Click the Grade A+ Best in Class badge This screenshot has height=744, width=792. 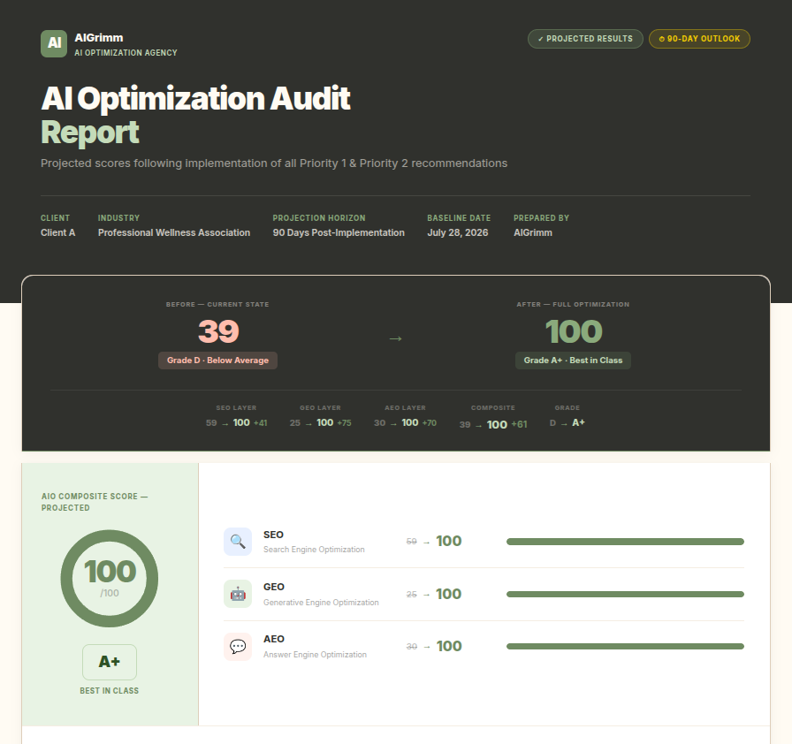574,361
